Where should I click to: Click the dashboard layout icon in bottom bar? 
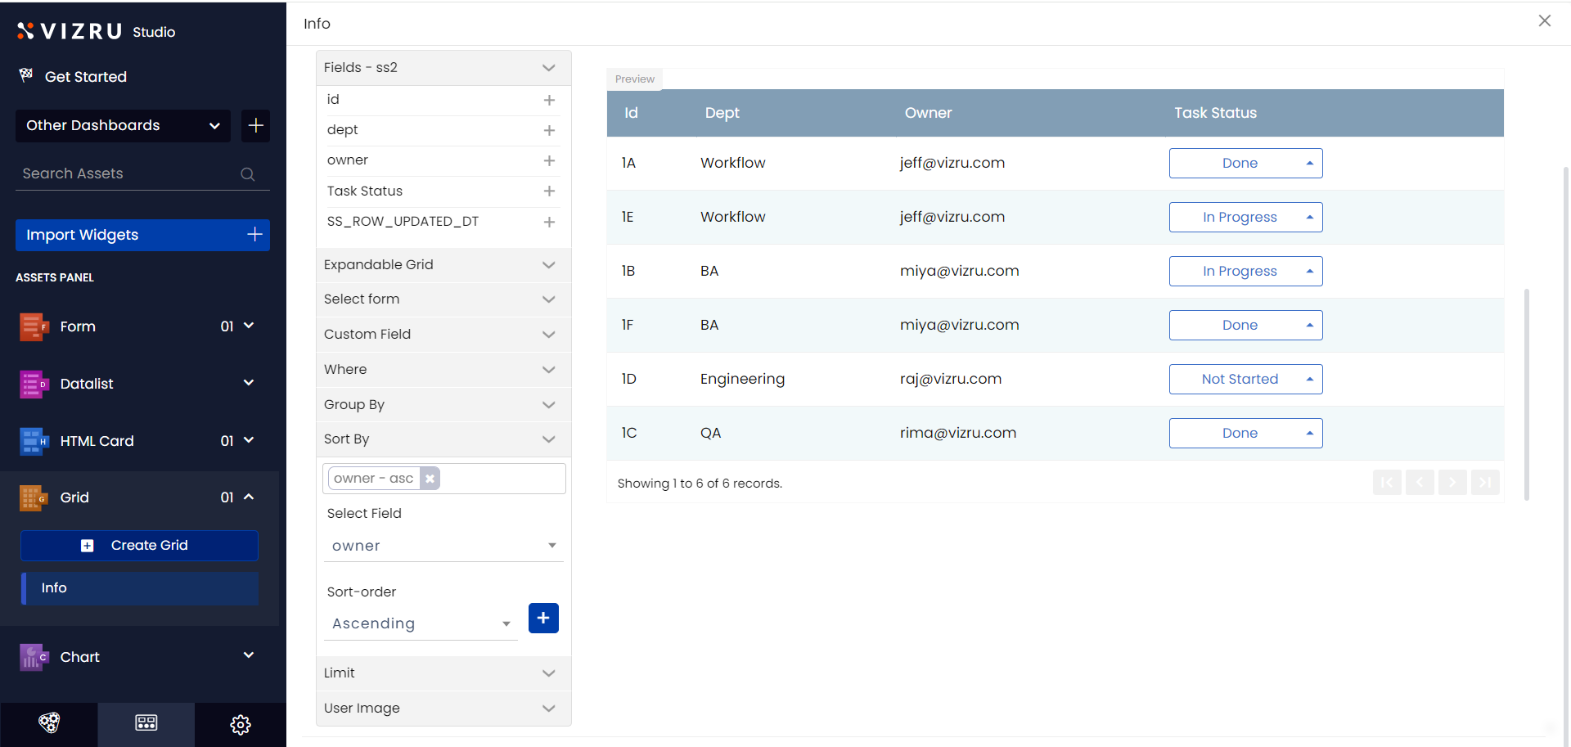click(x=146, y=723)
